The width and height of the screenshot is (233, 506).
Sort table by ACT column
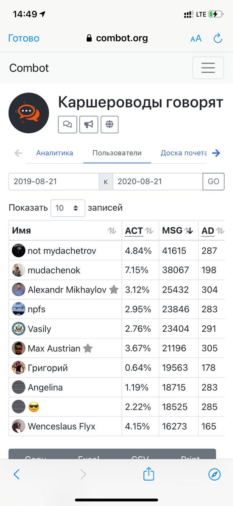point(140,230)
